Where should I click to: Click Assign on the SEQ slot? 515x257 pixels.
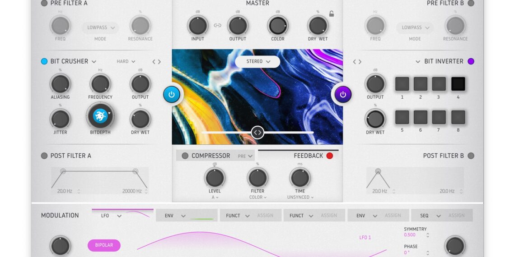[x=457, y=216]
